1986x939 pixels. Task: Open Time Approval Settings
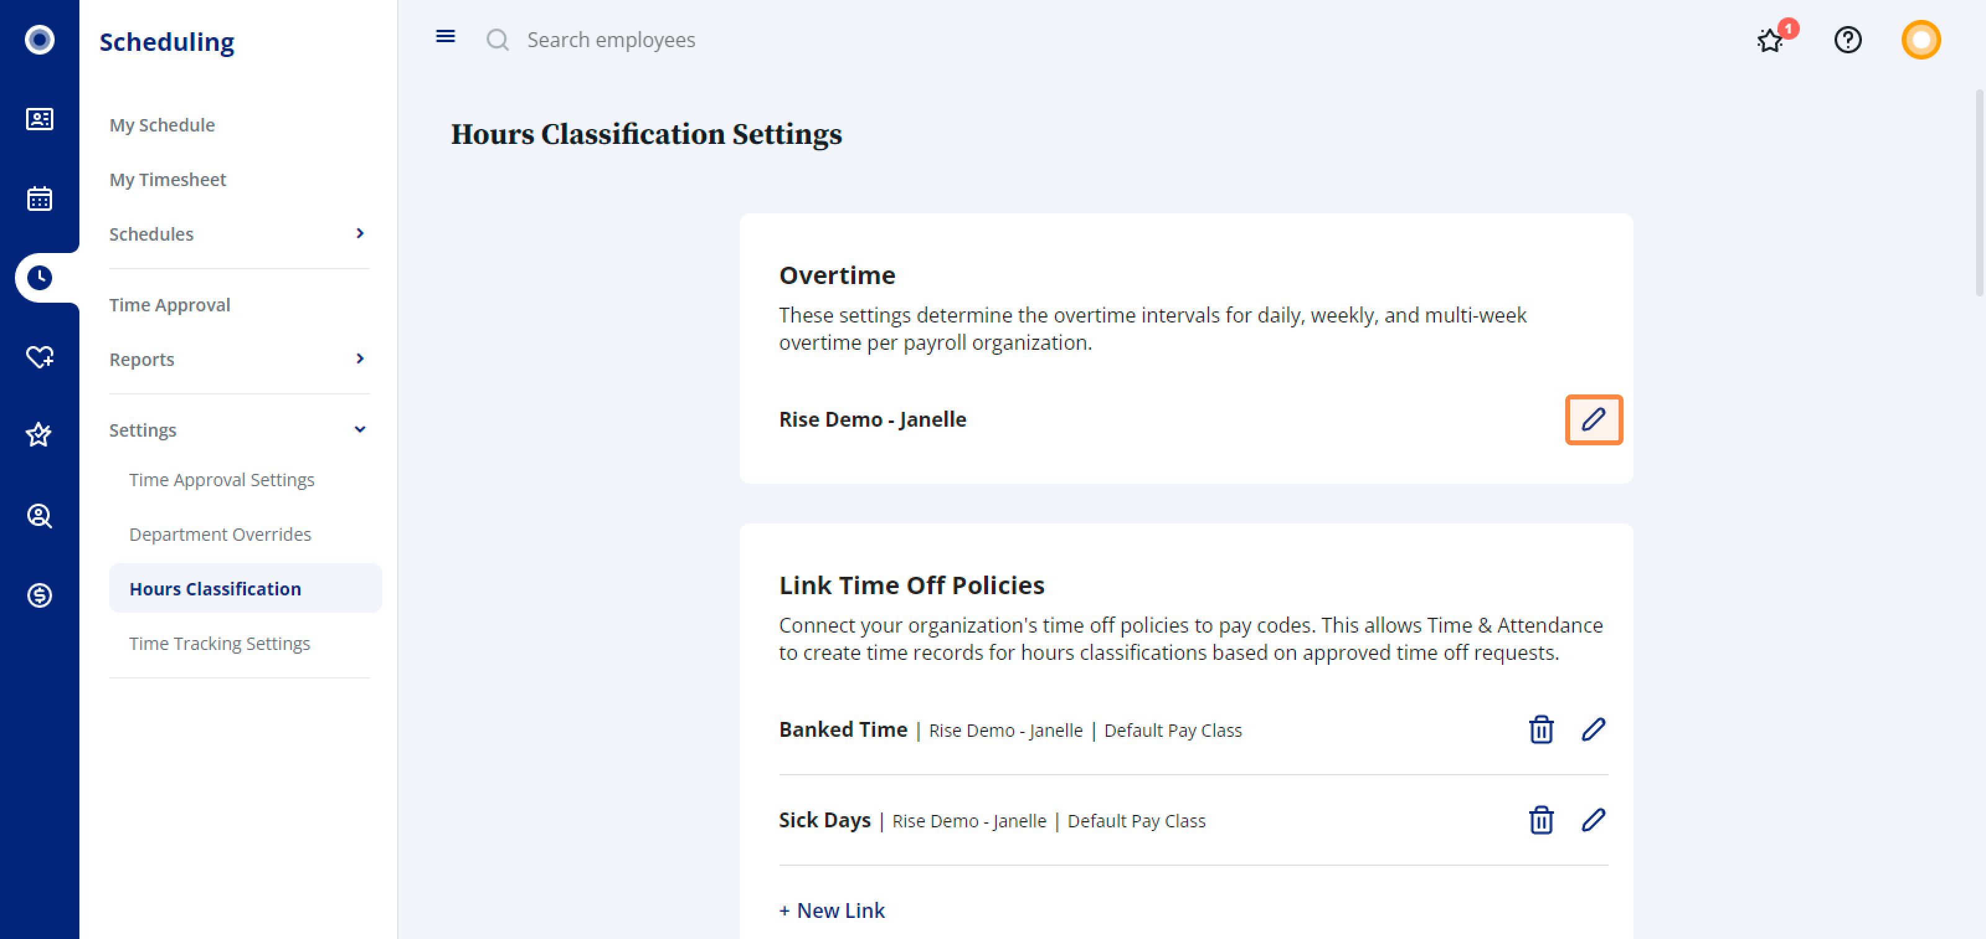click(222, 480)
